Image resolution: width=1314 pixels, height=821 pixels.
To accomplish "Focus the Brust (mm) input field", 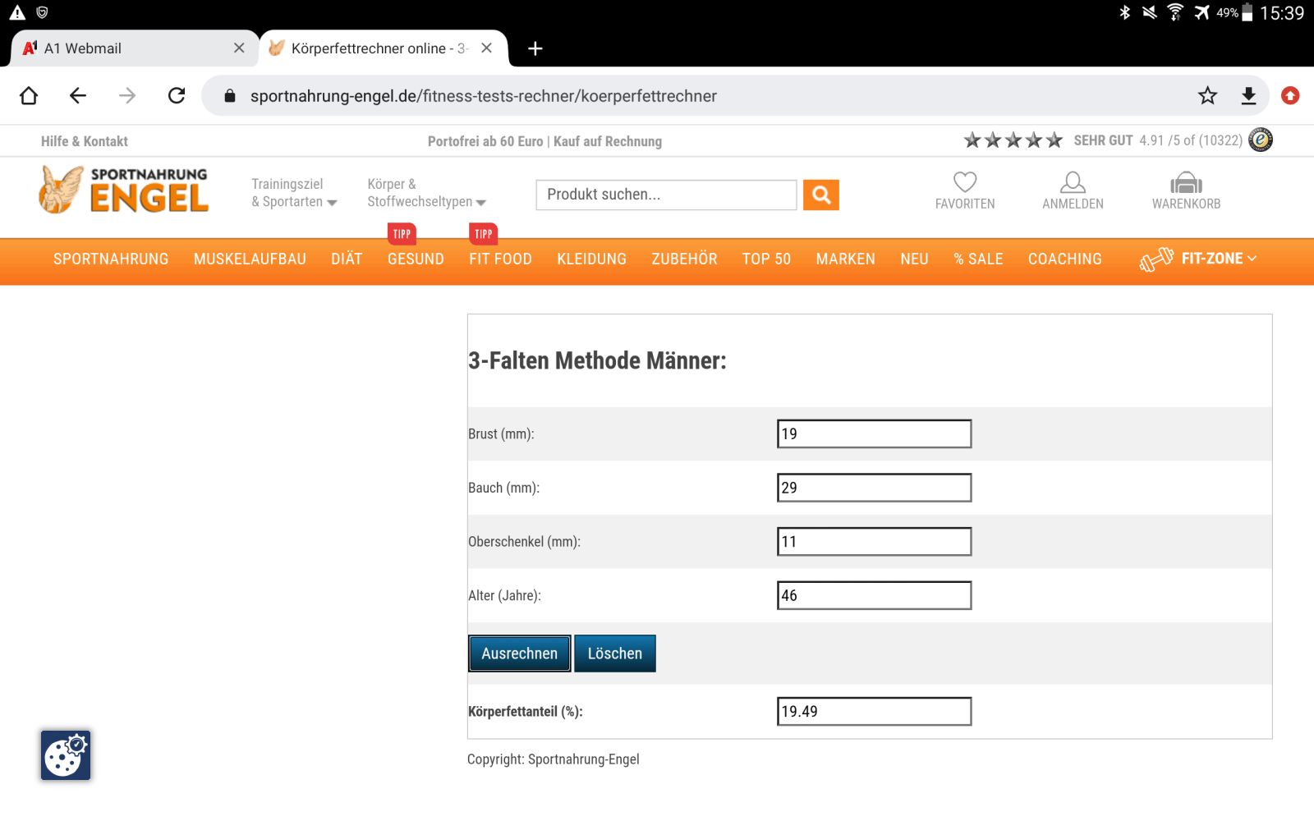I will click(x=874, y=434).
